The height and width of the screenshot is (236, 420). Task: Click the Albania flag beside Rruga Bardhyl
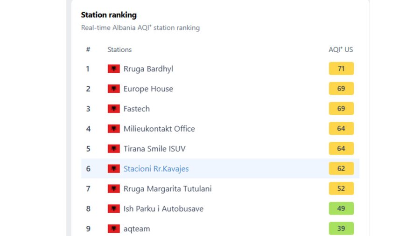tap(113, 69)
